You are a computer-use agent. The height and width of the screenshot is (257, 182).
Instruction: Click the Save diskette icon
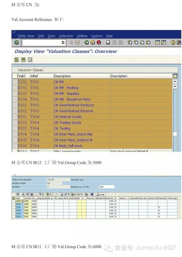[x=77, y=43]
